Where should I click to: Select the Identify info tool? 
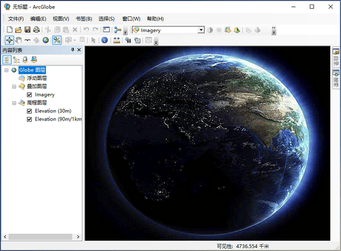105,40
